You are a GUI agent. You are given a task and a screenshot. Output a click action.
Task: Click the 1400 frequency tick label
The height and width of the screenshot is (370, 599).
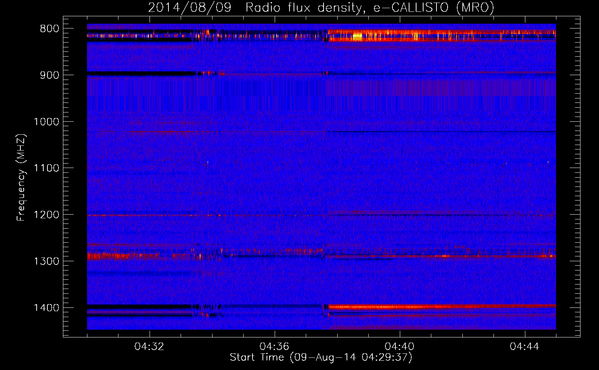coord(46,308)
